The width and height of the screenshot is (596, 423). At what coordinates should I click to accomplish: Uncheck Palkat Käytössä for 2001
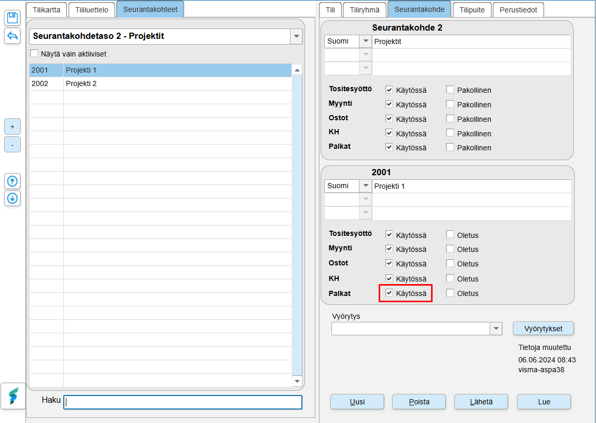point(389,293)
